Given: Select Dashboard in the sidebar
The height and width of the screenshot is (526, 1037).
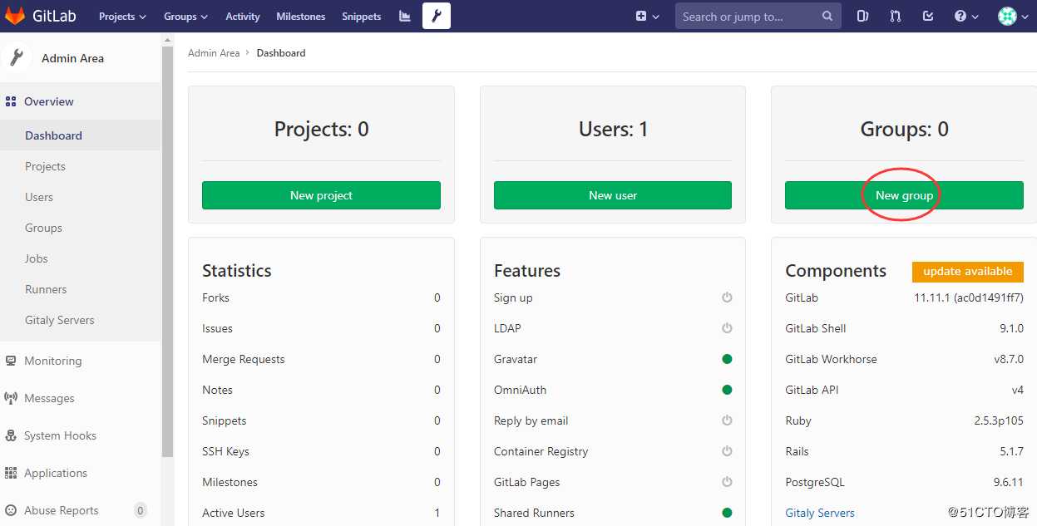Looking at the screenshot, I should coord(80,135).
